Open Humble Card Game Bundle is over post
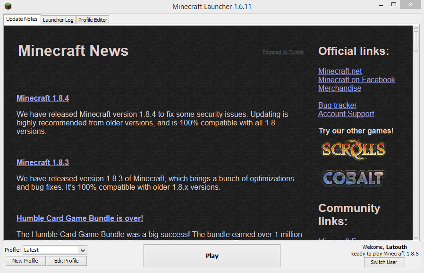 (80, 218)
